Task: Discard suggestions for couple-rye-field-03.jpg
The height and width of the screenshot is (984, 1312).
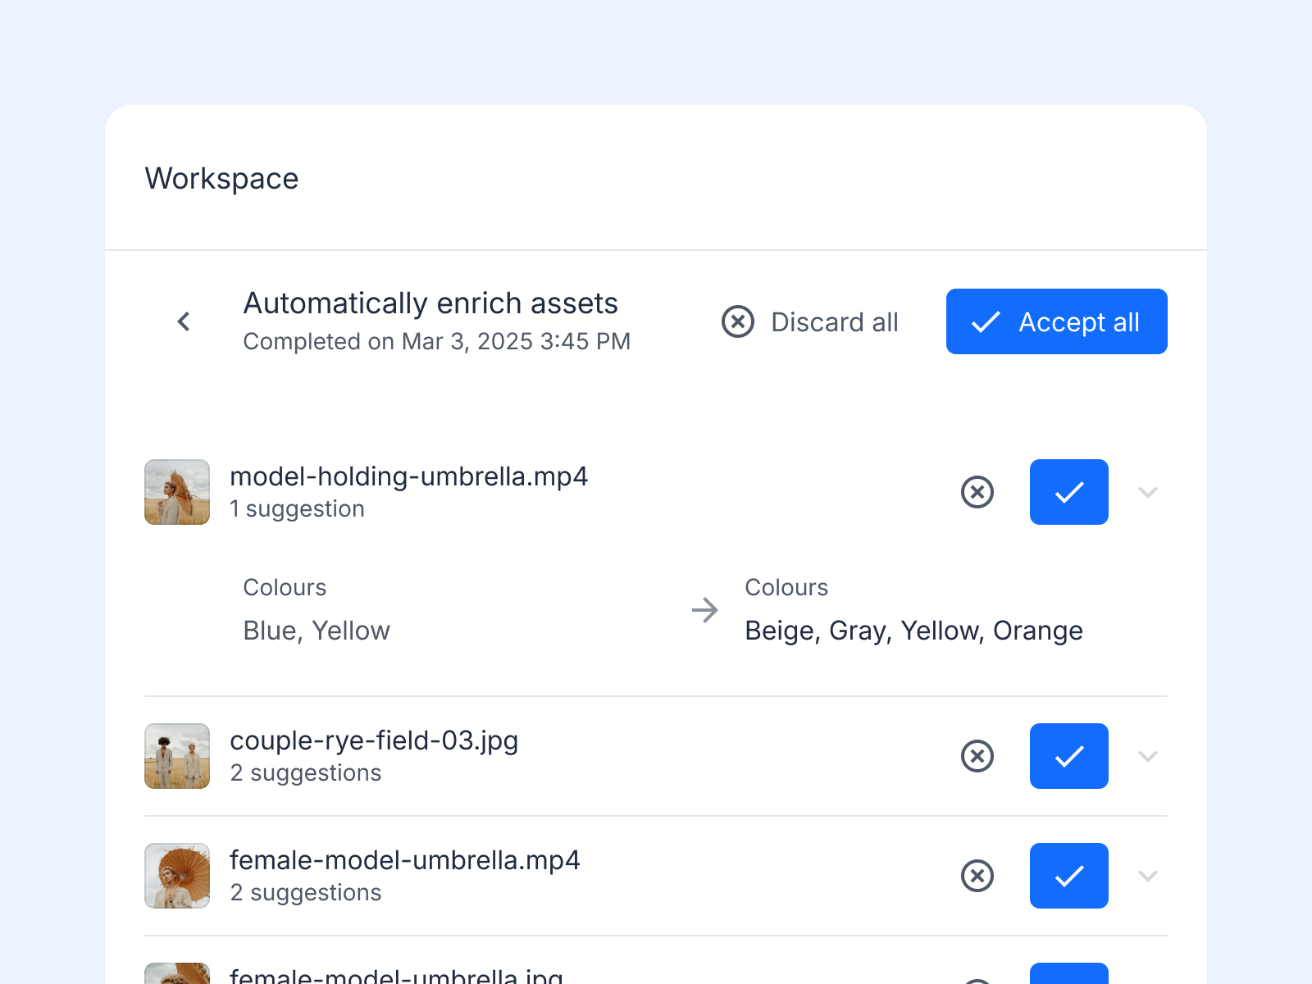Action: [977, 756]
